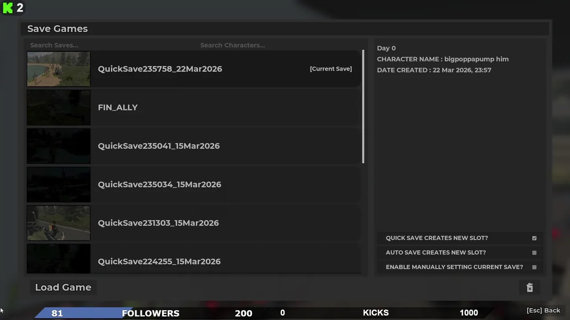Screen dimensions: 570x320
Task: Click the save list scrollbar
Action: [x=363, y=107]
